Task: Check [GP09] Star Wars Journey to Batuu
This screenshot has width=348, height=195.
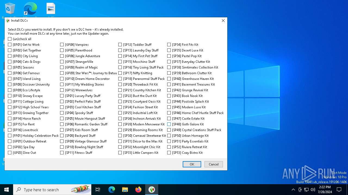Action: pos(62,73)
